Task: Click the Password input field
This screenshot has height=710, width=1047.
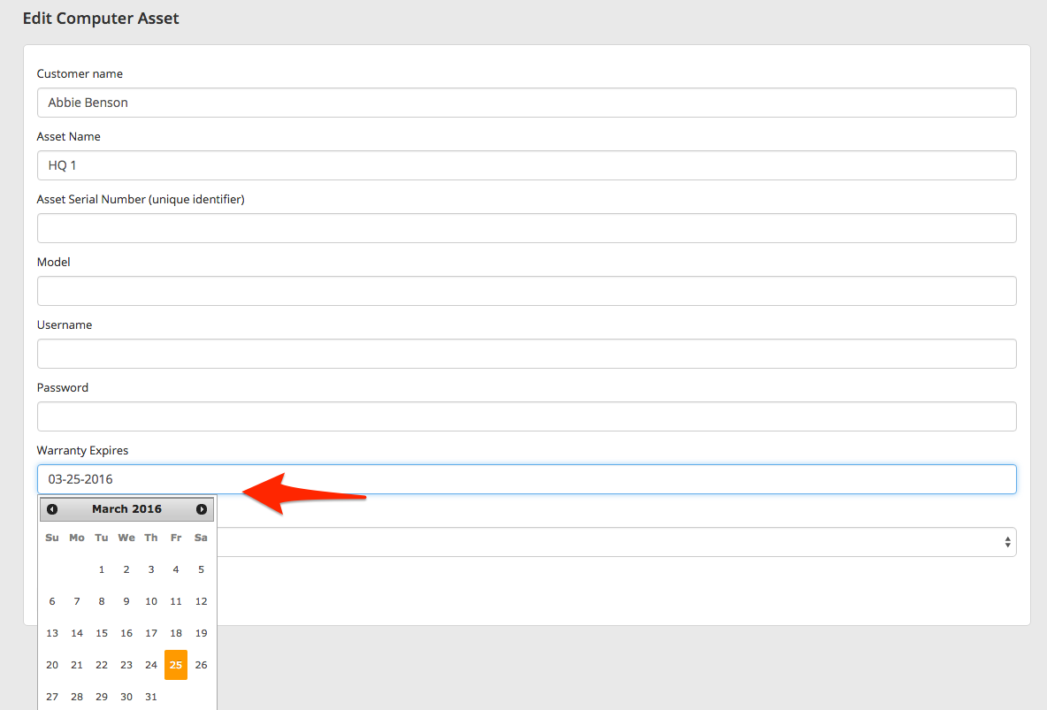Action: click(526, 416)
